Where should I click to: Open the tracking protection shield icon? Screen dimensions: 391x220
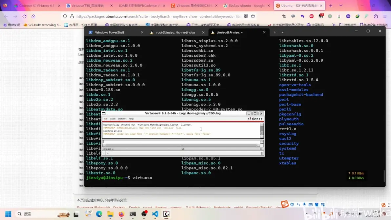(x=65, y=16)
